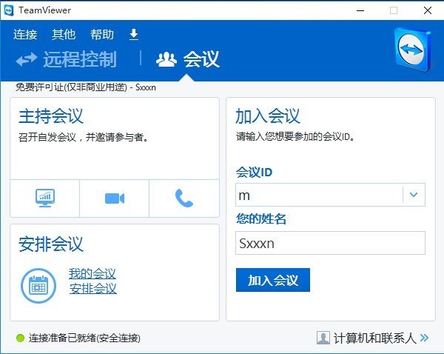Click the 主持会议 heading
The width and height of the screenshot is (444, 354).
(51, 116)
